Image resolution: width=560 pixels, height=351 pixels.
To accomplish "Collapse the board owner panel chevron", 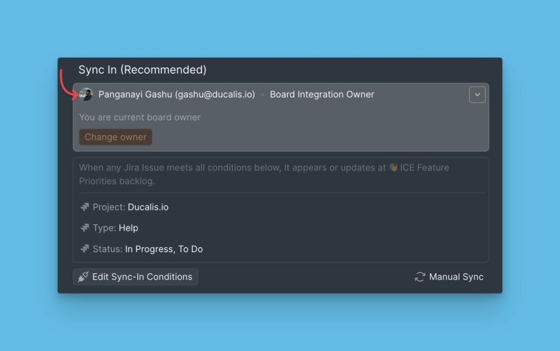I will tap(477, 95).
